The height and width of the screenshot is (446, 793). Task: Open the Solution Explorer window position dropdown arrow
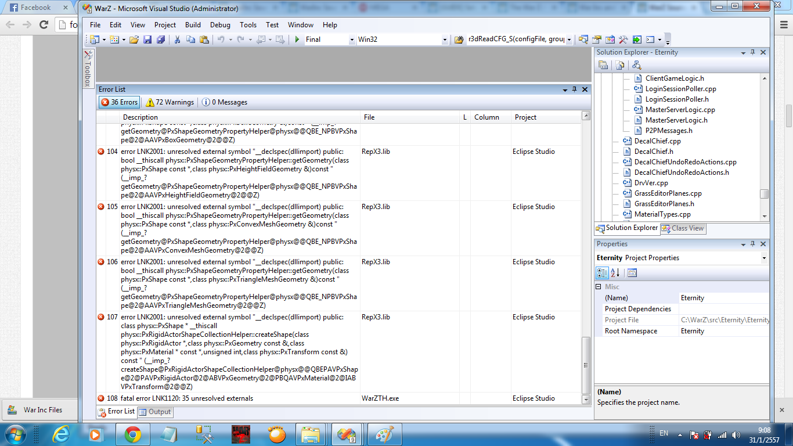point(743,52)
